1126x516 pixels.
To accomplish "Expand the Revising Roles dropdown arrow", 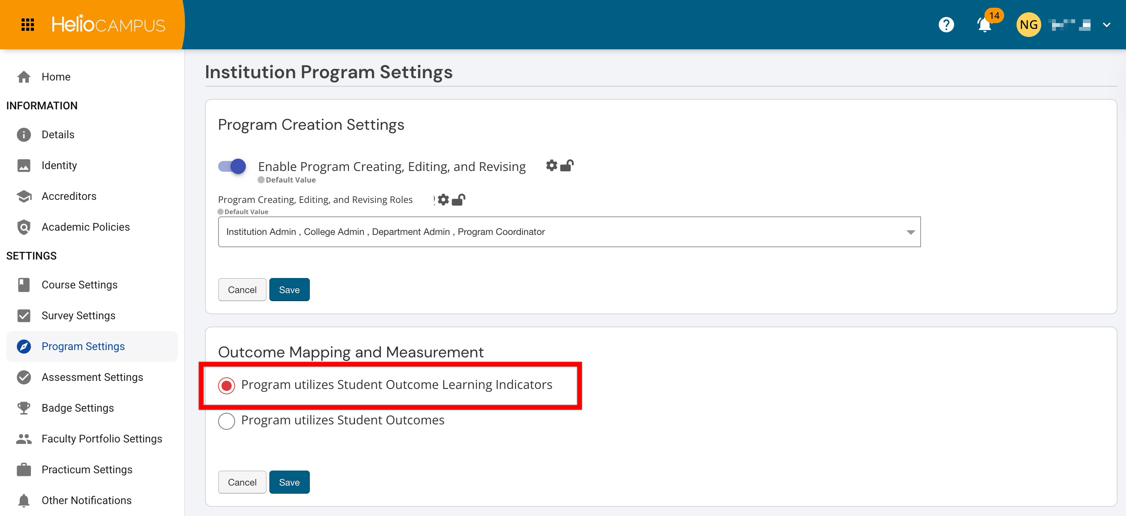I will pyautogui.click(x=911, y=232).
